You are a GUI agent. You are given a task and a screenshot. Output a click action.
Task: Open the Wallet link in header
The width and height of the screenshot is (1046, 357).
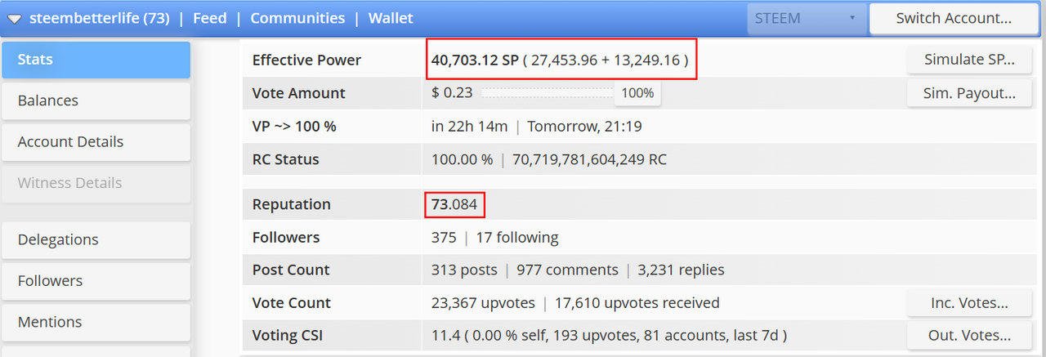pos(391,18)
